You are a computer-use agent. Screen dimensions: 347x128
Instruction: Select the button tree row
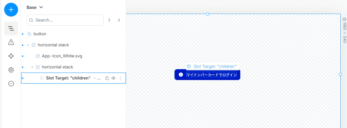[74, 34]
